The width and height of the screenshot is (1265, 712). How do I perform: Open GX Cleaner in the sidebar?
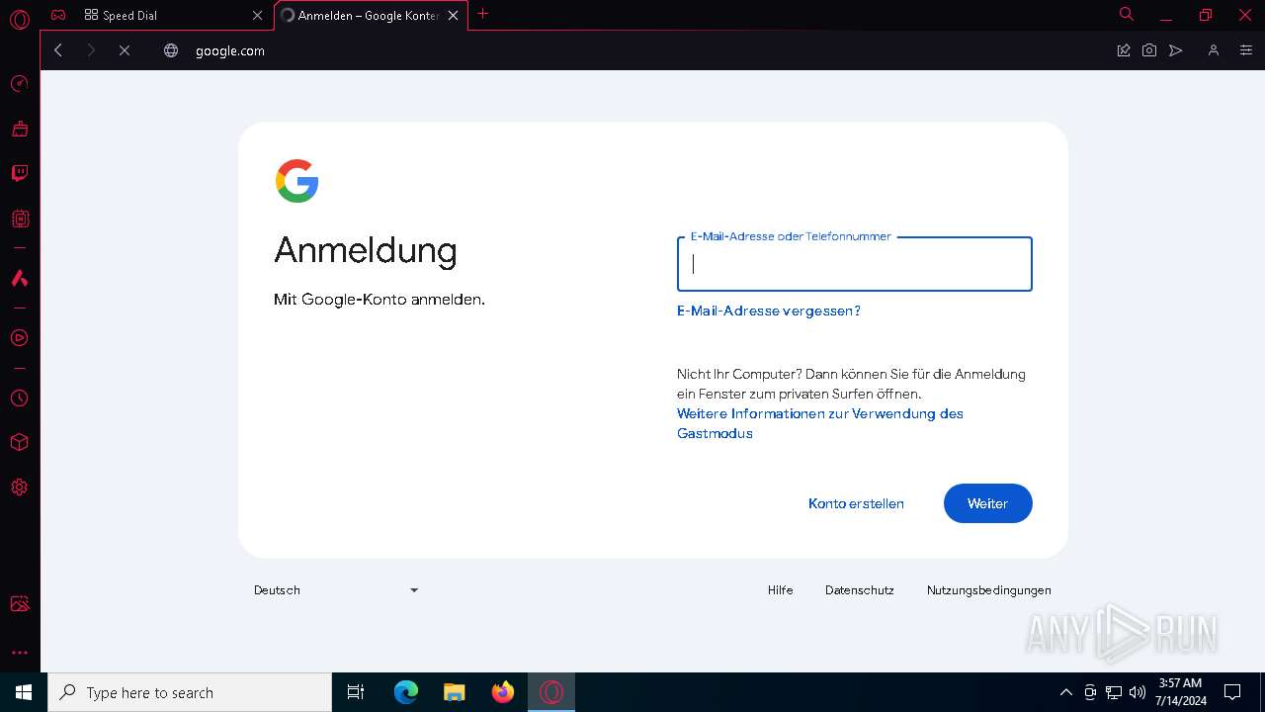pyautogui.click(x=19, y=129)
